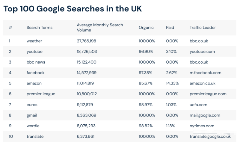The width and height of the screenshot is (246, 148).
Task: Open the youtube.com traffic leader link
Action: (x=202, y=52)
